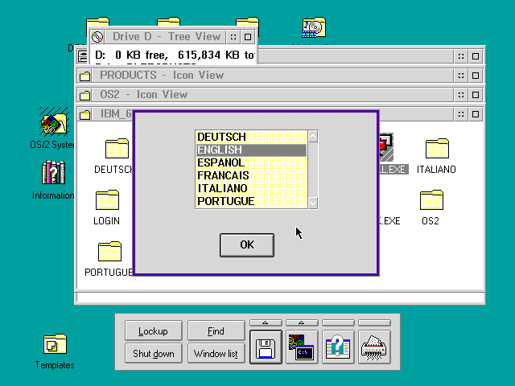The height and width of the screenshot is (386, 515).
Task: Activate the Drive D - Tree View title bar
Action: [x=166, y=37]
